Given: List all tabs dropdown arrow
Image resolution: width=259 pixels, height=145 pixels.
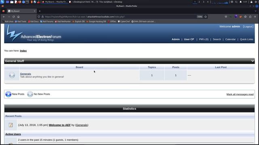Looking at the screenshot, I should point(255,11).
